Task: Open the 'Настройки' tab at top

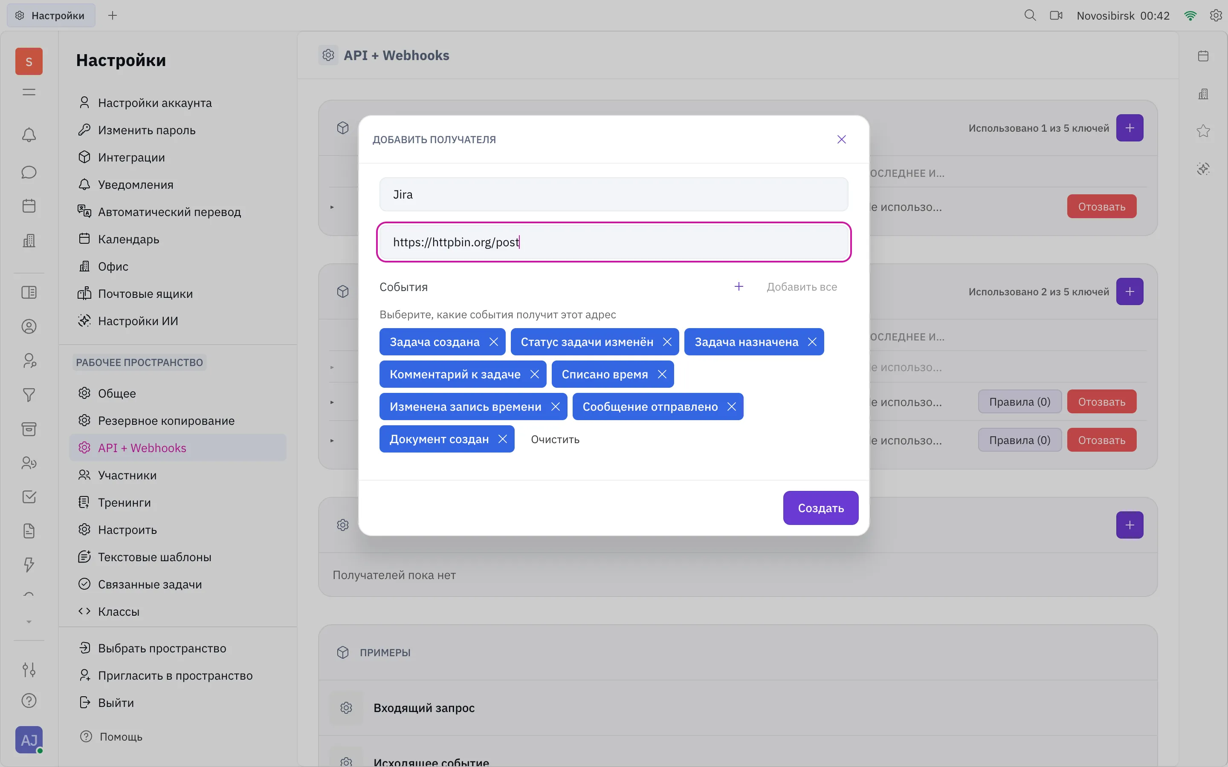Action: coord(51,15)
